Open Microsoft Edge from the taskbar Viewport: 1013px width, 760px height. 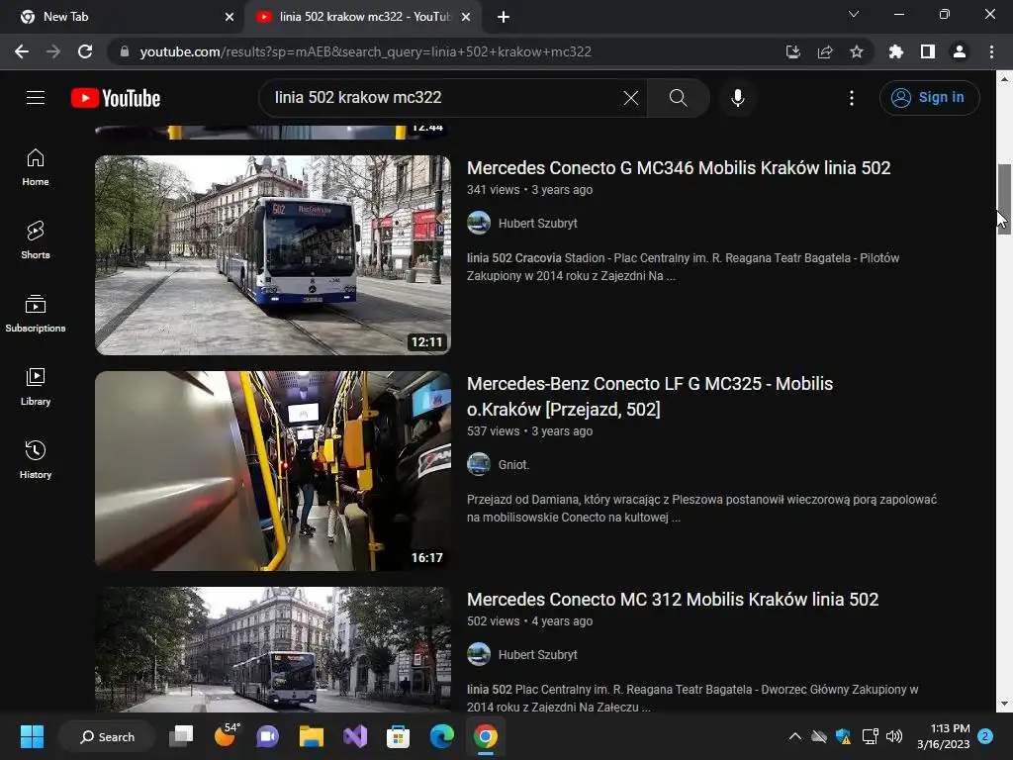[x=442, y=736]
